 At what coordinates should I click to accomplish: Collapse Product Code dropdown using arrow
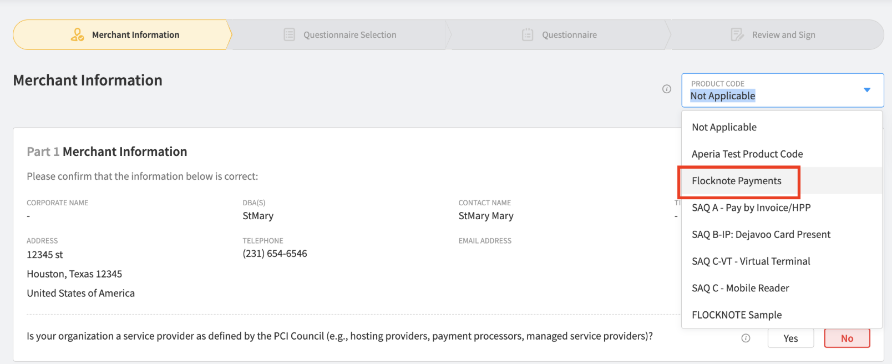[867, 90]
